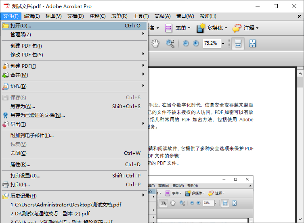The width and height of the screenshot is (304, 223).
Task: Open the 多媒体 multimedia toolbar icon
Action: [x=201, y=28]
